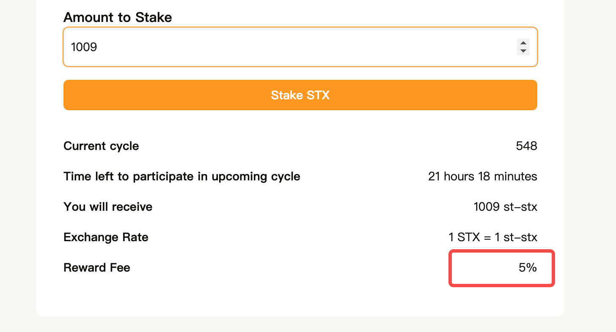
Task: Click the decrement arrow in amount stepper
Action: [x=523, y=51]
